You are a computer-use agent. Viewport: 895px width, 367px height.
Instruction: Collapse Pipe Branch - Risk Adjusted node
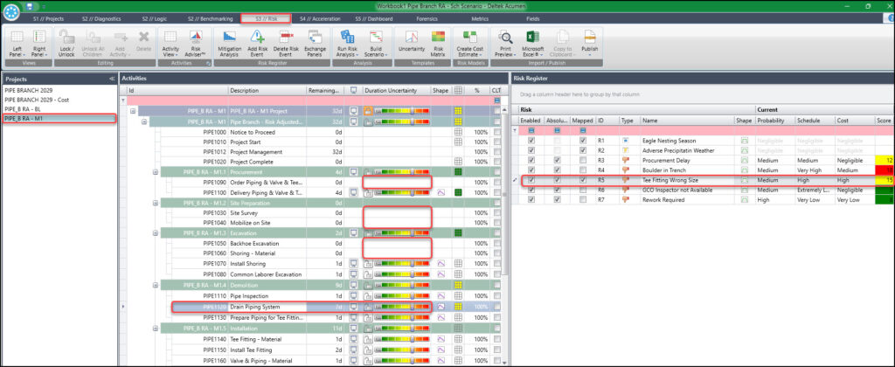tap(144, 121)
